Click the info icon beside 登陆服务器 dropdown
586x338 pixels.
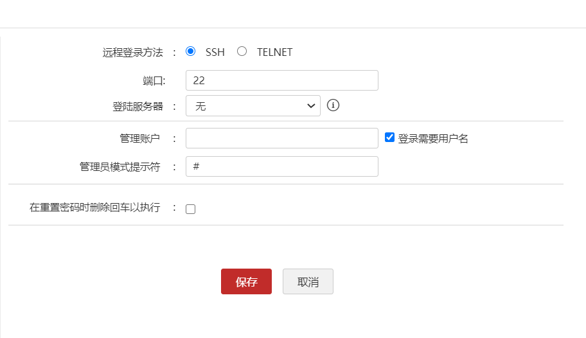333,105
